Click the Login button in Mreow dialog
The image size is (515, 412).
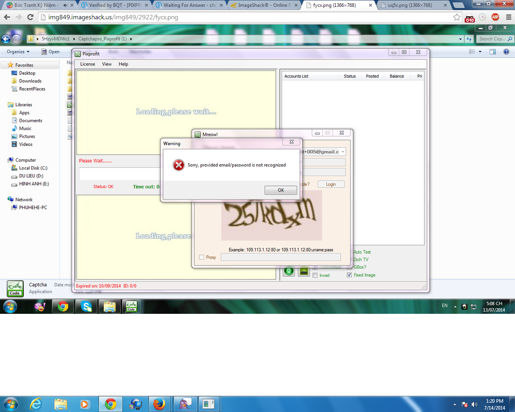click(x=331, y=184)
